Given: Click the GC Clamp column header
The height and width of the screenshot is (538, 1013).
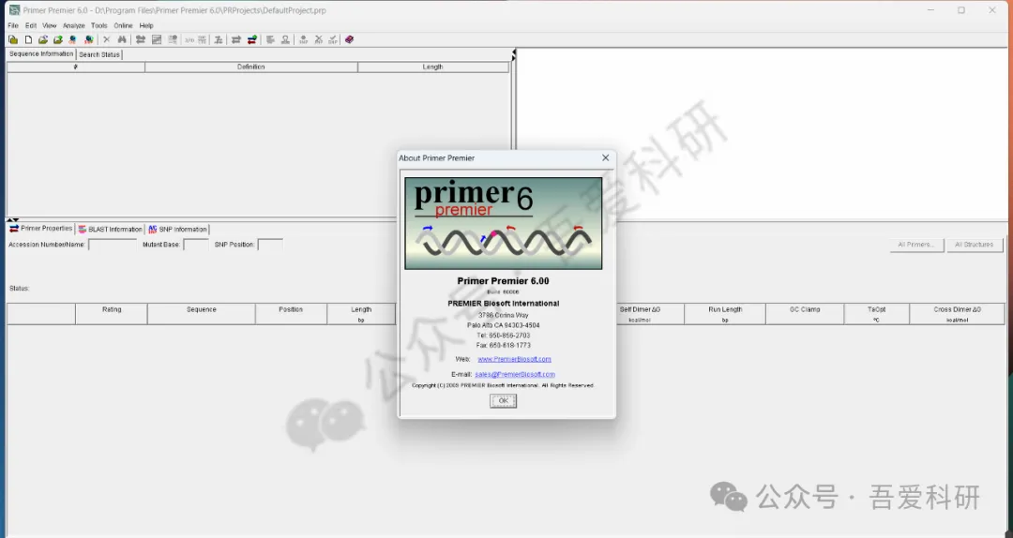Looking at the screenshot, I should point(805,314).
